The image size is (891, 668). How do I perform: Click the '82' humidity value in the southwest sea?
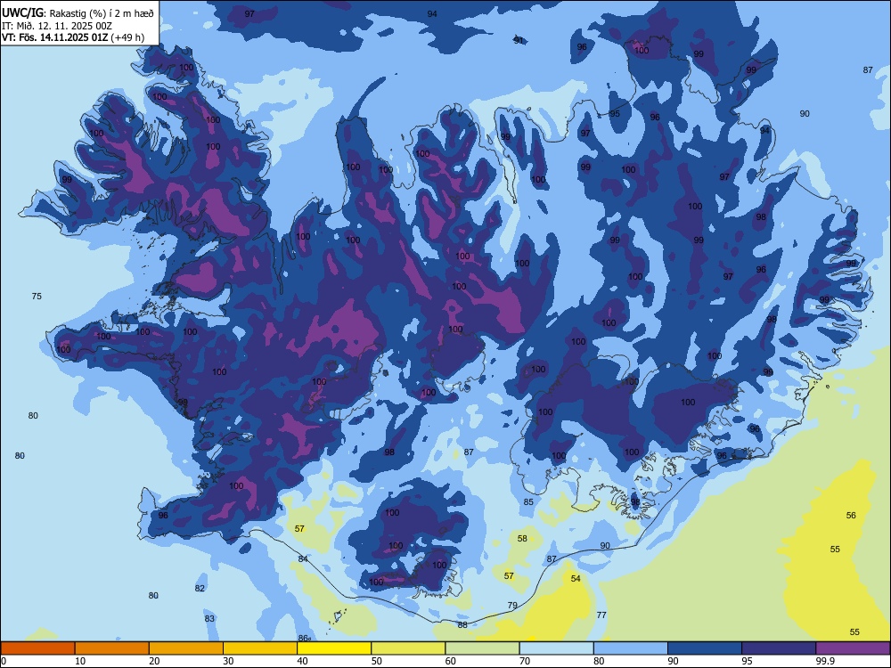coord(200,588)
